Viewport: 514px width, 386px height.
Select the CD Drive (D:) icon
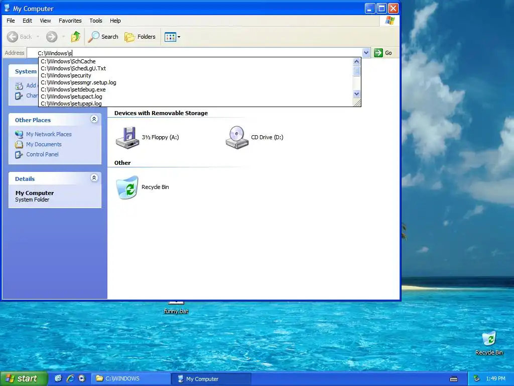pos(237,138)
